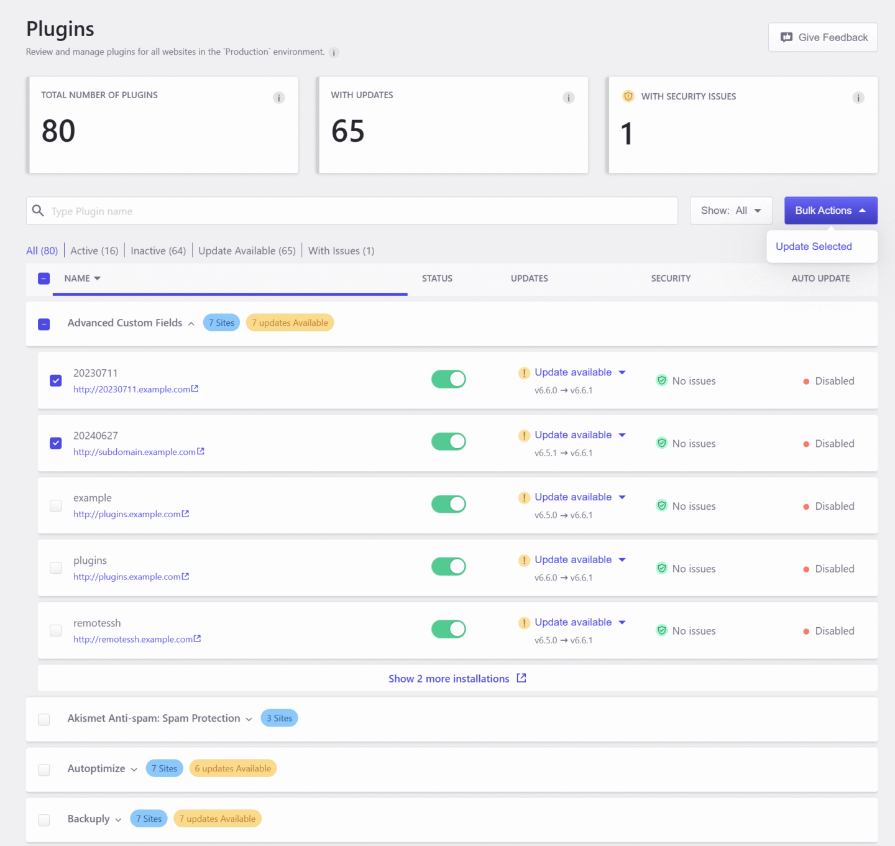Click the green No issues shield for remotessh
This screenshot has height=846, width=895.
click(x=662, y=630)
